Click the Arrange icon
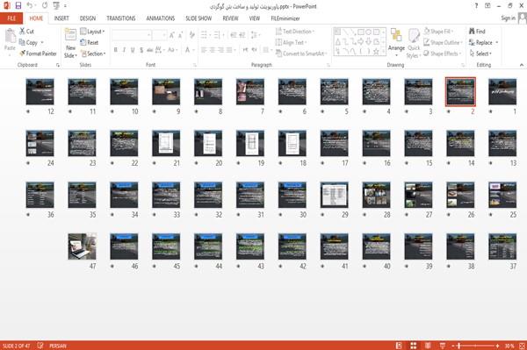 click(396, 36)
